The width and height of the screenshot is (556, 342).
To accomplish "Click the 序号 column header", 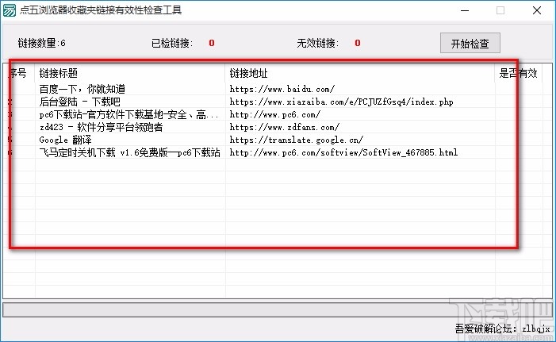I will pyautogui.click(x=19, y=73).
